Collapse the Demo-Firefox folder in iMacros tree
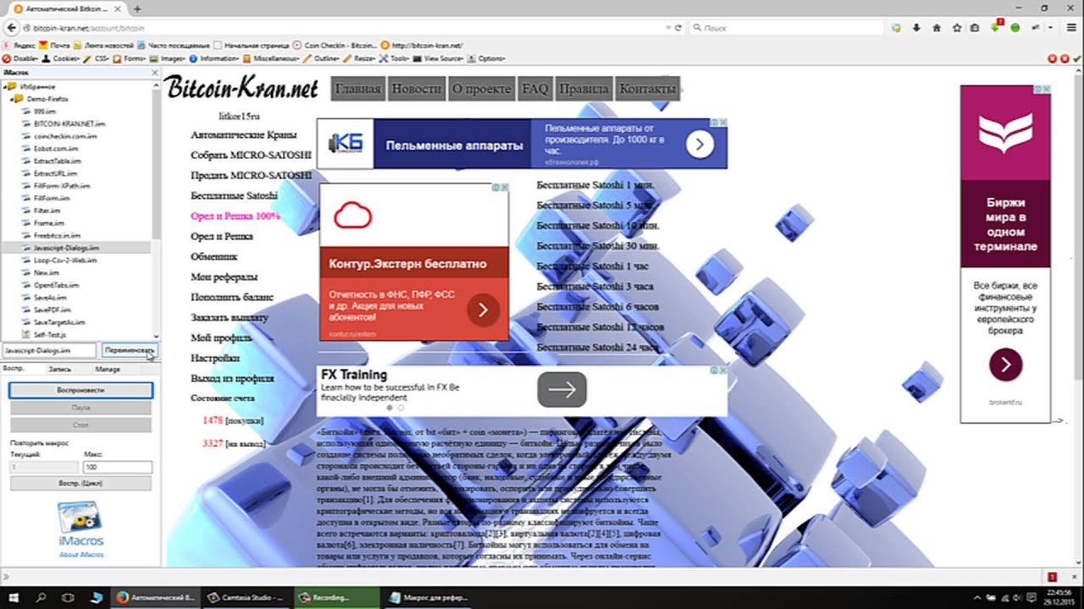 click(10, 99)
